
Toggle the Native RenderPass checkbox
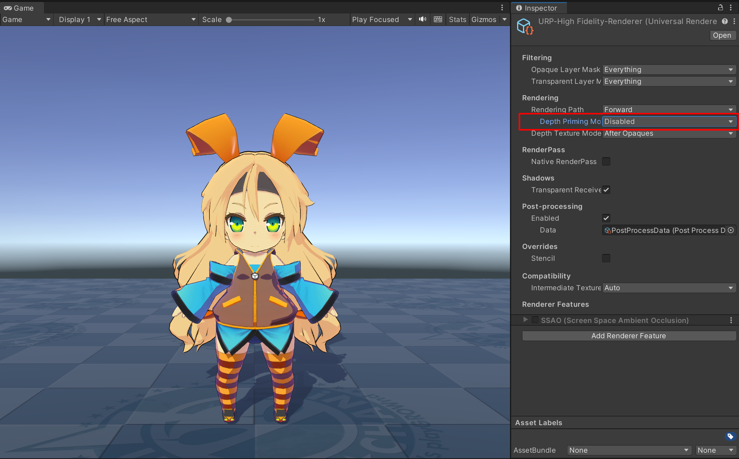pyautogui.click(x=606, y=161)
